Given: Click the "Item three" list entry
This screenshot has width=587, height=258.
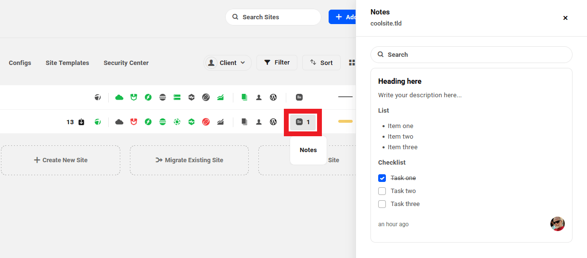Looking at the screenshot, I should coord(403,147).
